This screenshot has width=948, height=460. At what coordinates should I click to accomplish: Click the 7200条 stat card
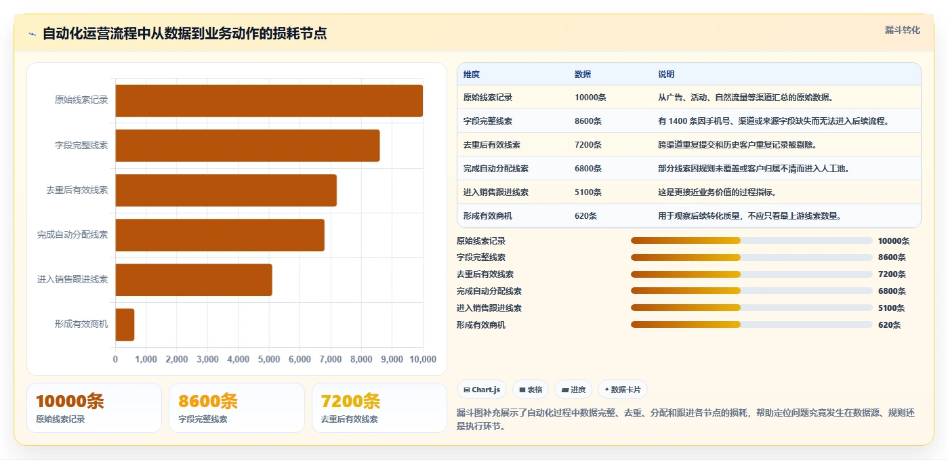pos(379,408)
